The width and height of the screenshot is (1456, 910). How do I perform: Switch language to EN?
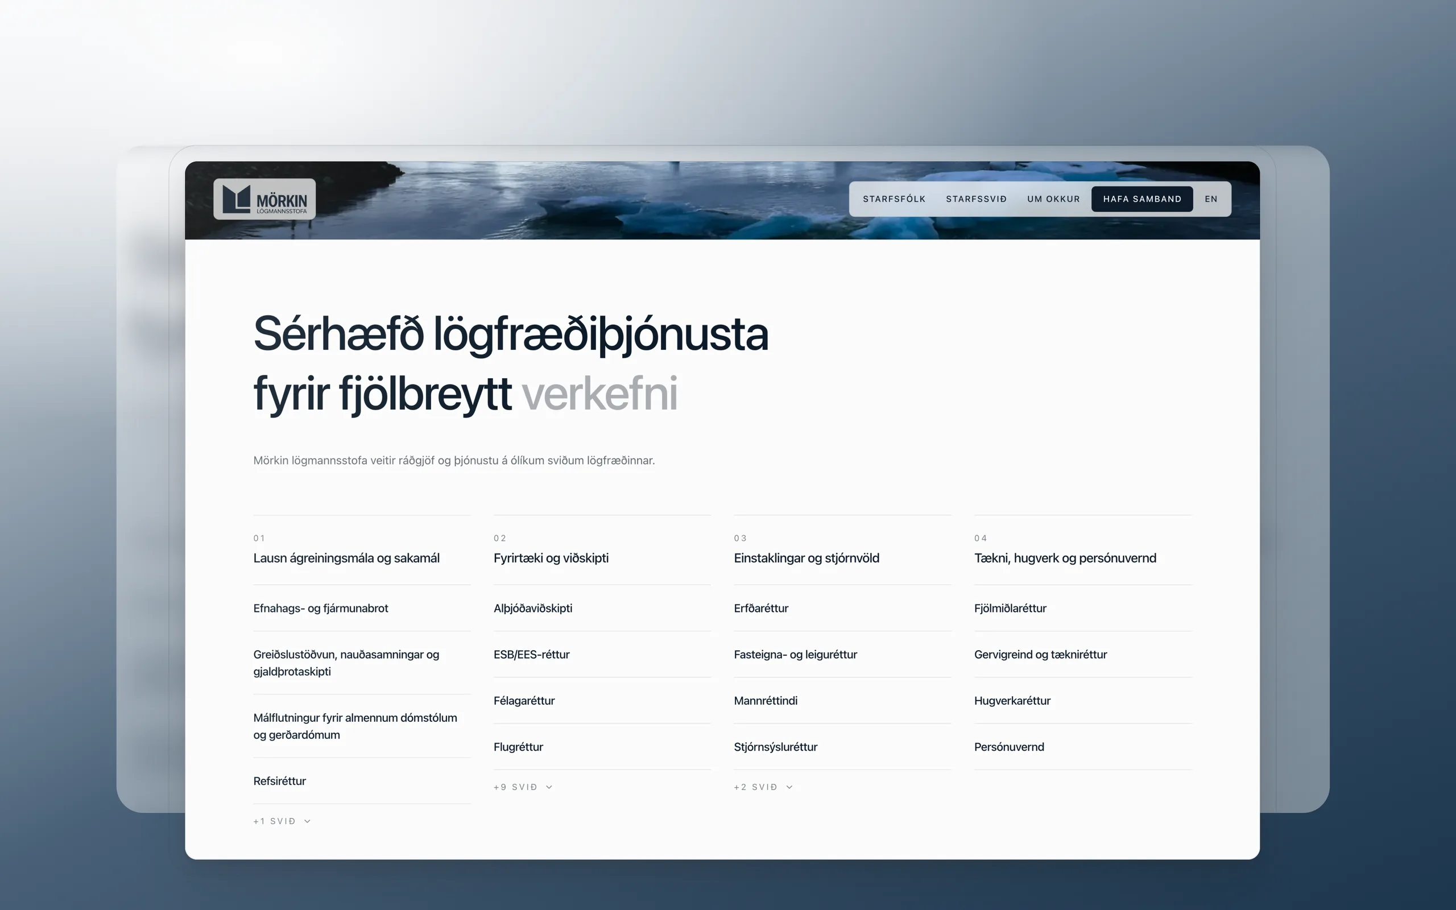1211,199
